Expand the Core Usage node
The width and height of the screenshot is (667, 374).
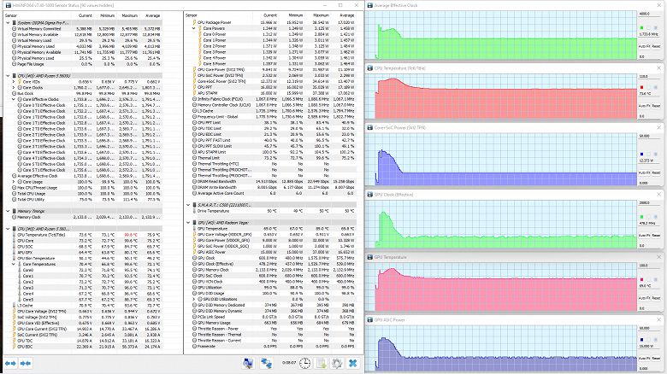click(14, 182)
